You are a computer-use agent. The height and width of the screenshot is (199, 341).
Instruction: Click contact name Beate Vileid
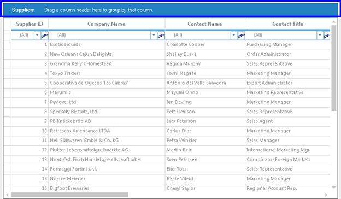coord(180,179)
